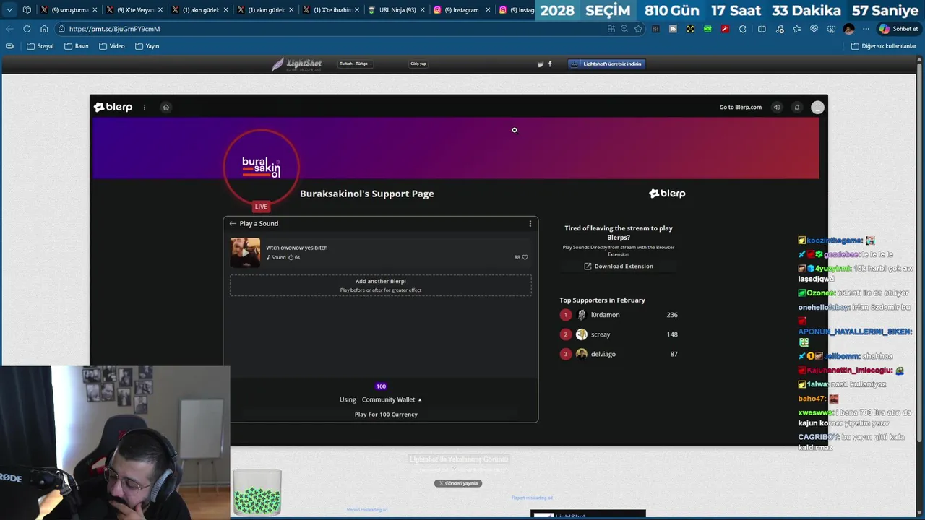Click the 'Gönderi yayınla' X post button
Image resolution: width=925 pixels, height=520 pixels.
click(x=458, y=483)
